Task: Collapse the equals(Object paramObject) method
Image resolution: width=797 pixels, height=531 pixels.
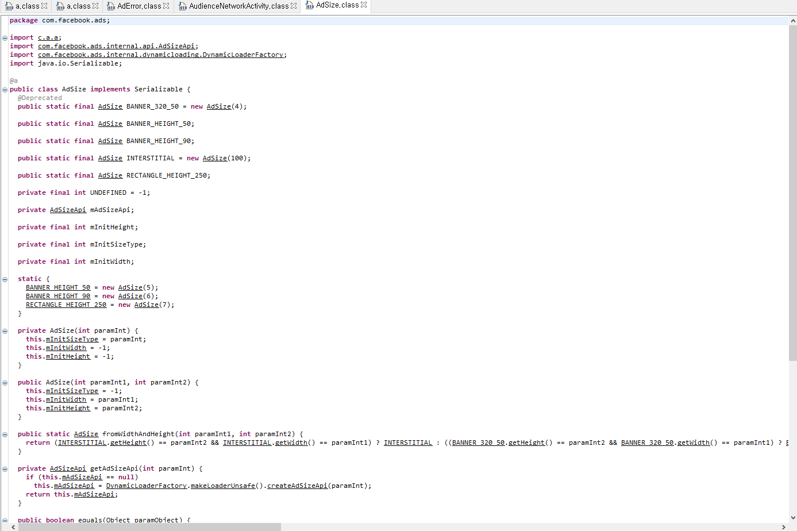Action: pos(5,520)
